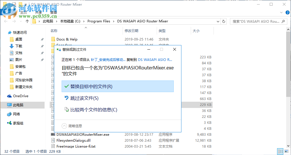Replace the file in destination (R)
Screen dimensions: 291x155
coord(118,86)
